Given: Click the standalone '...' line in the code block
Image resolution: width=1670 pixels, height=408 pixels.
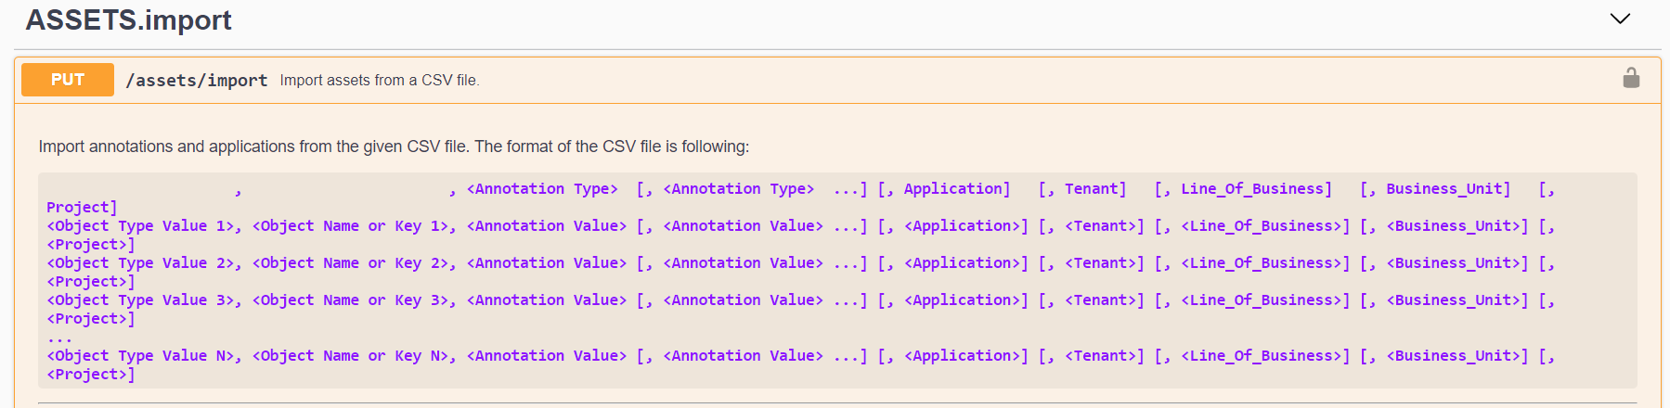Looking at the screenshot, I should (x=59, y=338).
